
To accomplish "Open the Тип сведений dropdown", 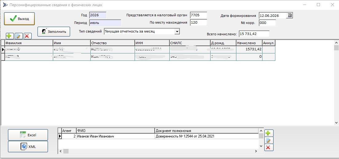I will [177, 32].
